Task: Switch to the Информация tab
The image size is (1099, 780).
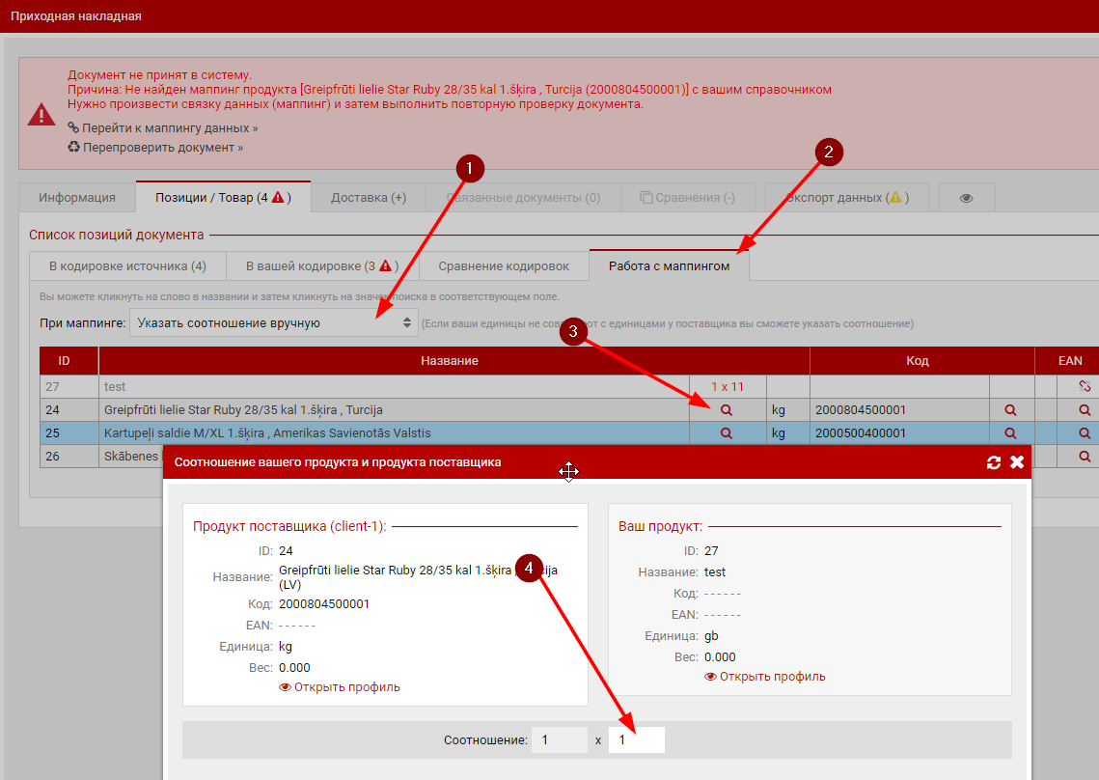Action: [x=77, y=198]
